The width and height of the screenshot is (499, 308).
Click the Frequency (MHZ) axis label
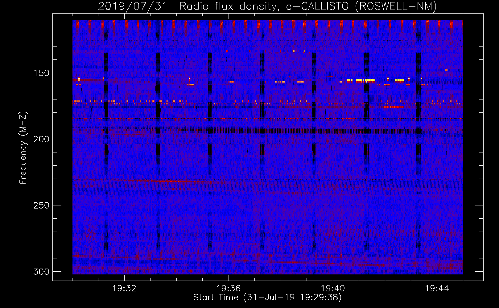23,148
